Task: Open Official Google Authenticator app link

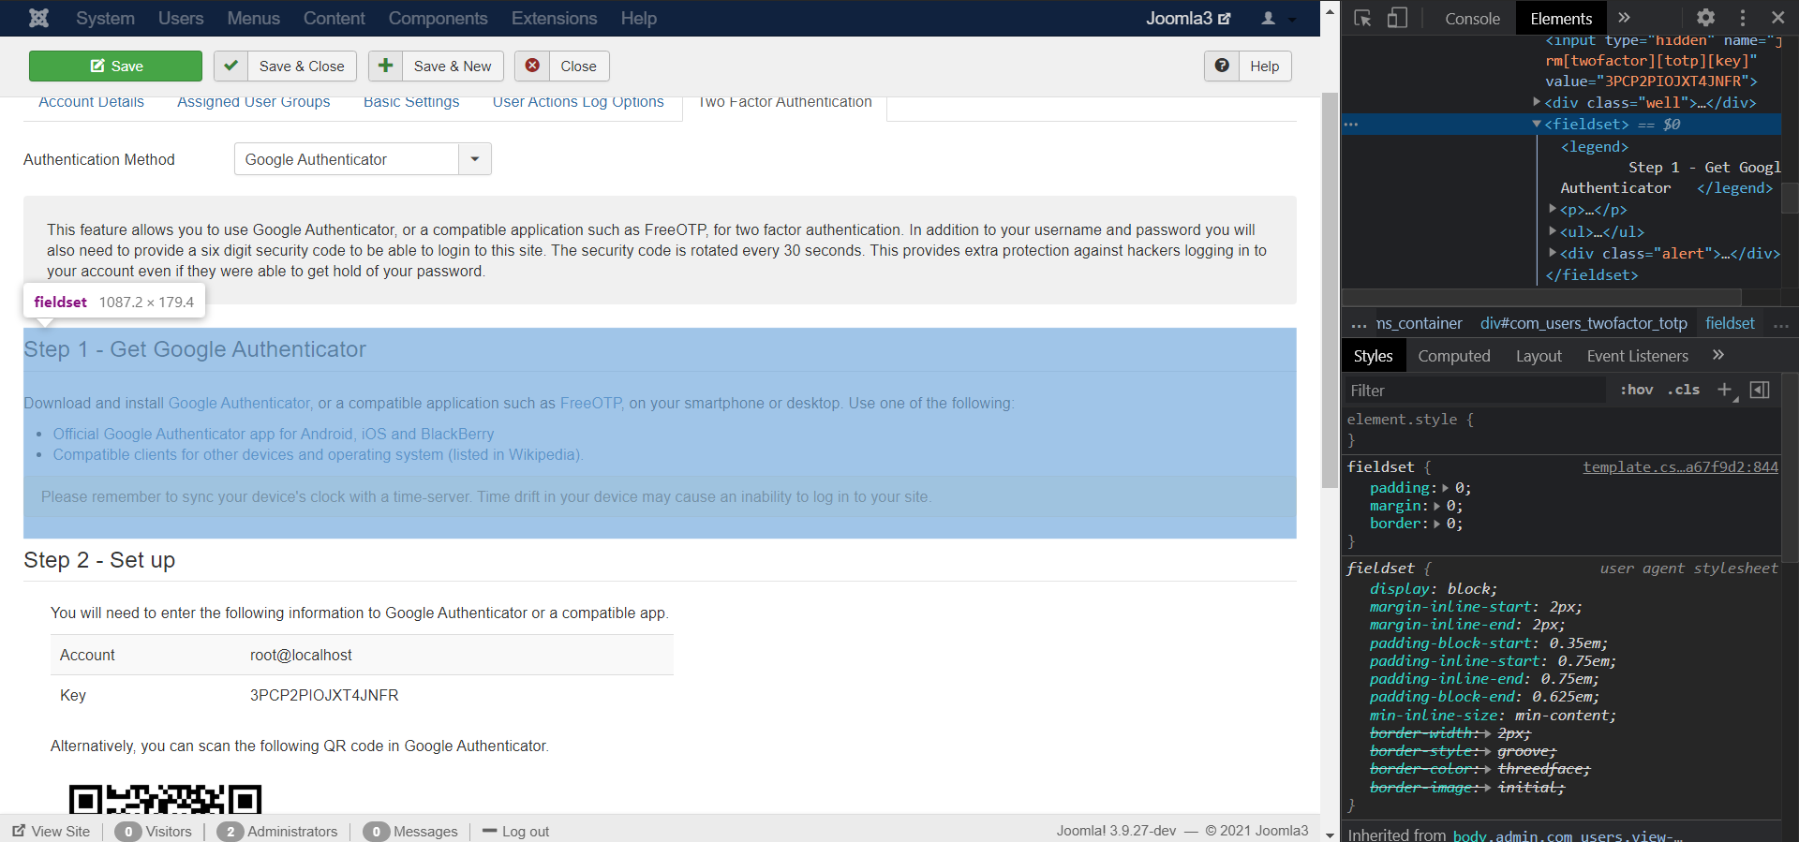Action: (273, 434)
